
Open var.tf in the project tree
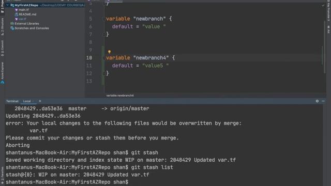(x=22, y=19)
